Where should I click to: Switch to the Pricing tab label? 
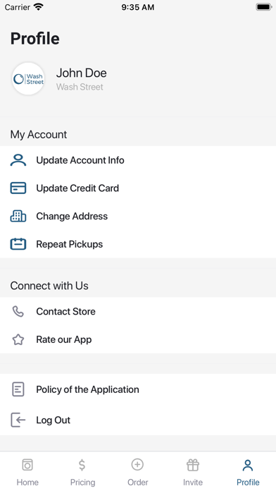[x=82, y=483]
